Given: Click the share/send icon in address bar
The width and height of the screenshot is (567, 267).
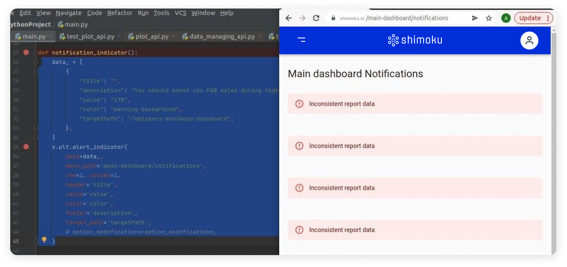Looking at the screenshot, I should 475,18.
